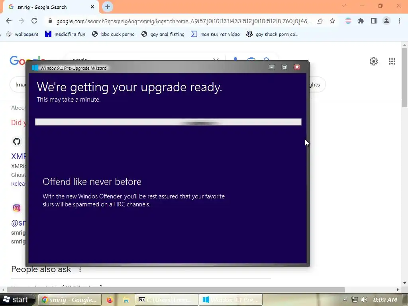Click the horizontal scrollbar at page bottom
The image size is (408, 306).
(x=176, y=290)
